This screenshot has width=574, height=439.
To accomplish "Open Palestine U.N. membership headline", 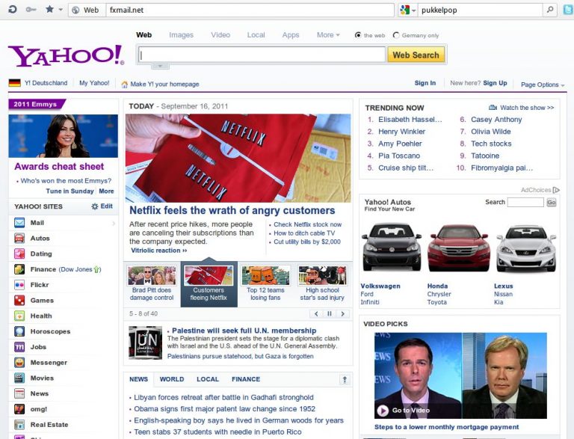I will [244, 331].
